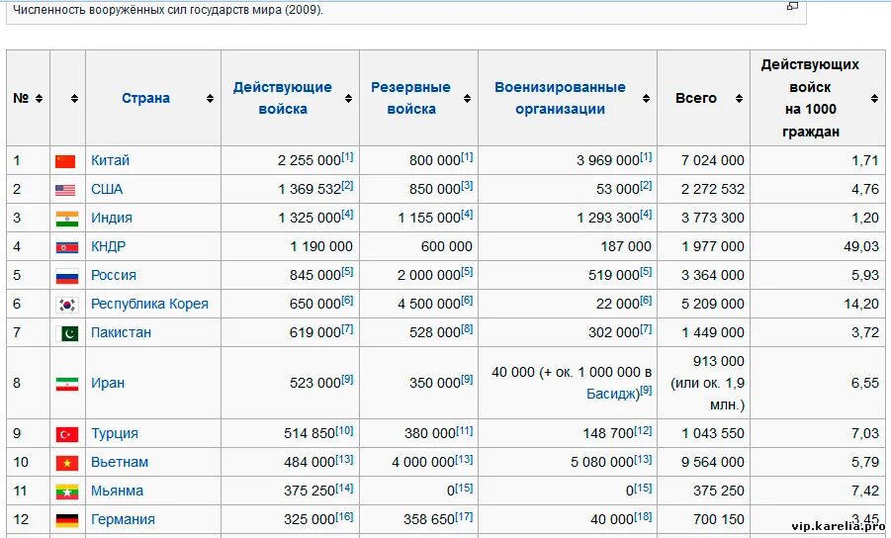Sort table by Страна sort arrows

[x=210, y=98]
